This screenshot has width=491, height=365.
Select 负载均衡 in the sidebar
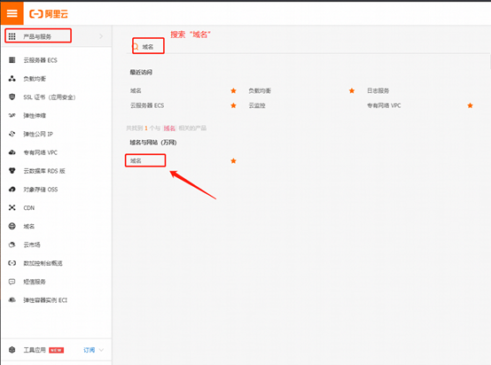coord(57,79)
